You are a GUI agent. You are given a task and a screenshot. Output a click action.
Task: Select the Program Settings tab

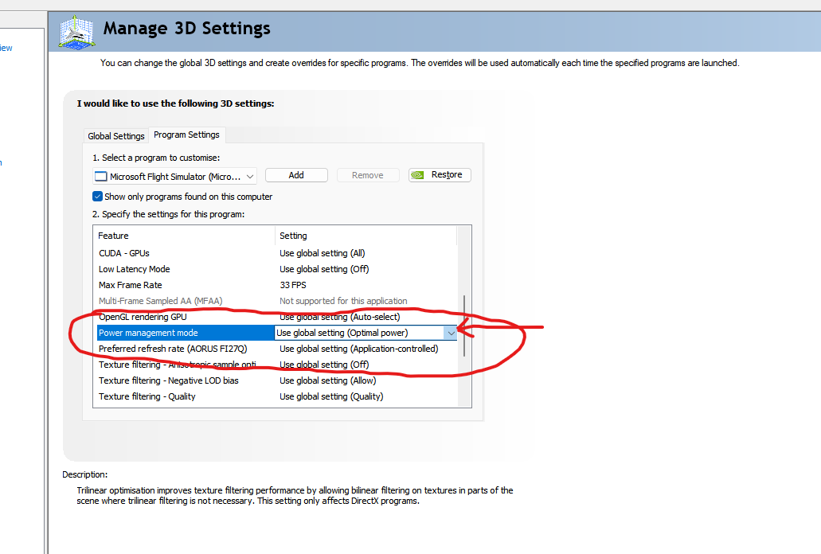click(x=186, y=135)
